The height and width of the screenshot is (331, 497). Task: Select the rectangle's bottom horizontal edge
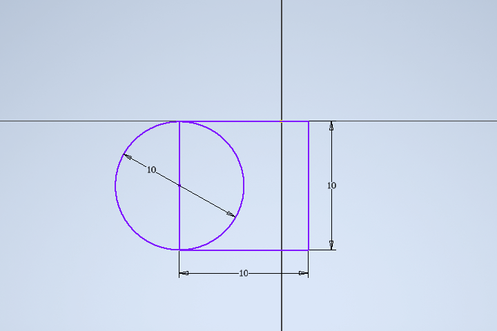[x=244, y=250]
